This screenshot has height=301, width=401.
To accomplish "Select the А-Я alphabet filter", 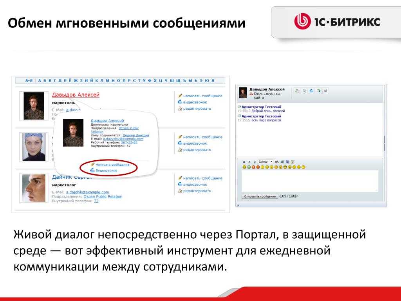I will [29, 80].
